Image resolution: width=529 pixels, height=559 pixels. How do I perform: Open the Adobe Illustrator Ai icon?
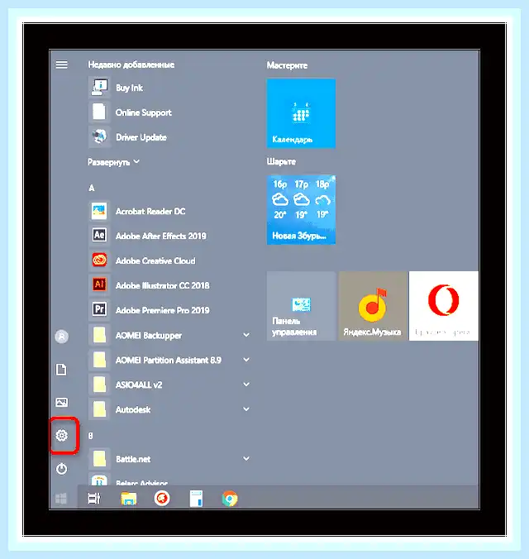tap(99, 284)
